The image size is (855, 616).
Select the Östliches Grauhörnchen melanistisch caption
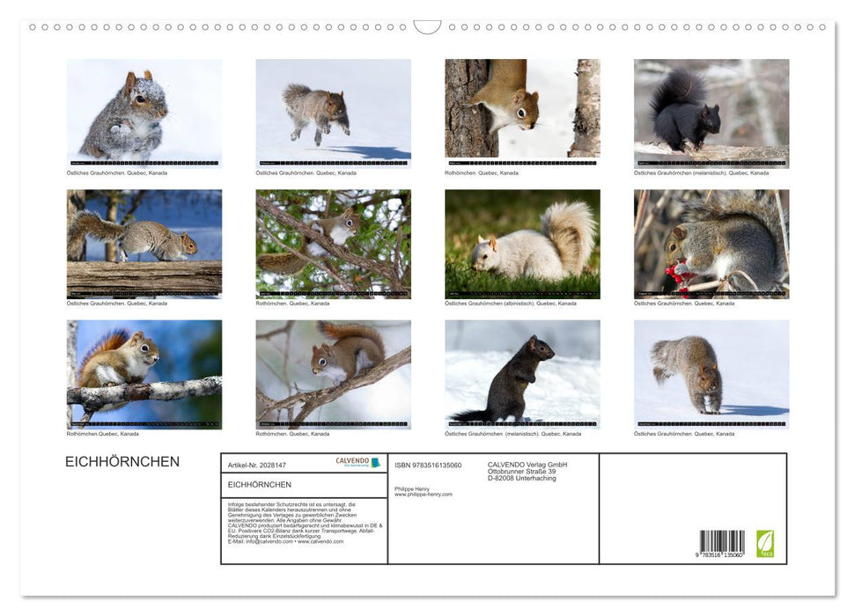click(700, 172)
